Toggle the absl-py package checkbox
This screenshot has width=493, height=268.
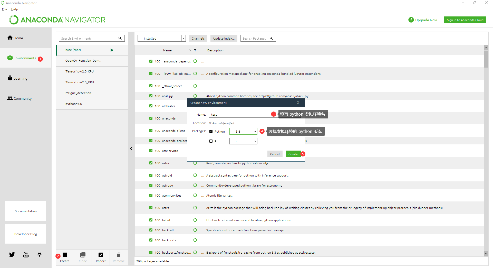(151, 96)
